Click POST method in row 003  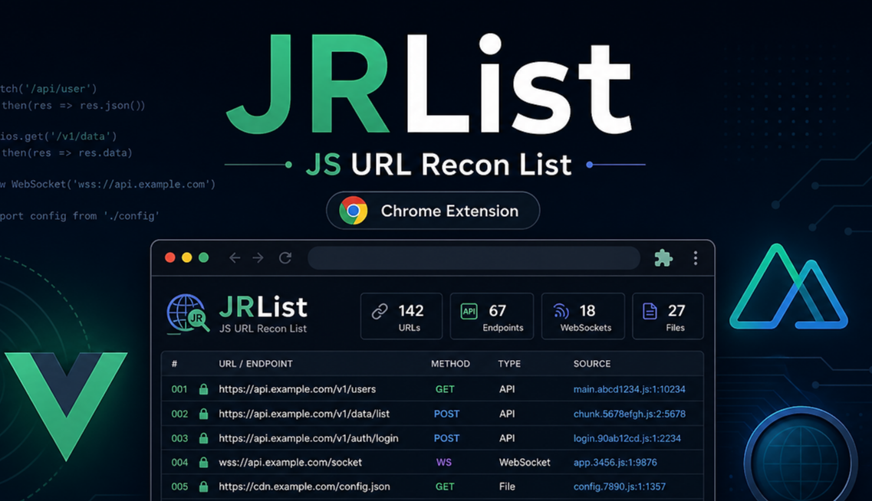(x=446, y=438)
